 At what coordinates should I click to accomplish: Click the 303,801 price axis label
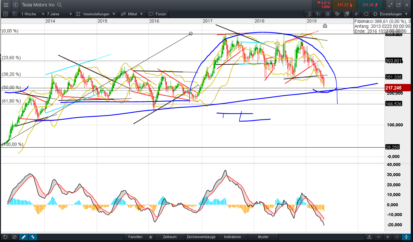click(393, 61)
